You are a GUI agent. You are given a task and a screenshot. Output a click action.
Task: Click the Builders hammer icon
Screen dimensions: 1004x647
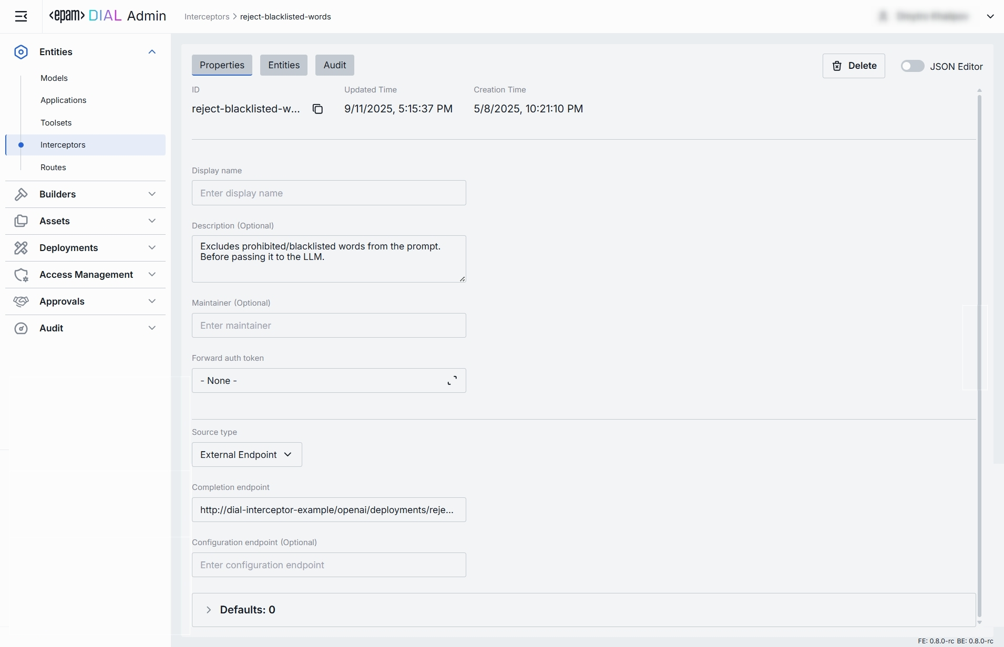[x=21, y=194]
